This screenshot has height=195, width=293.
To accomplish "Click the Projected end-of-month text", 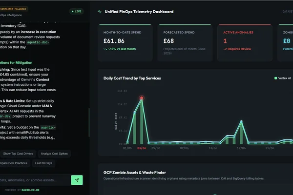I will click(184, 51).
